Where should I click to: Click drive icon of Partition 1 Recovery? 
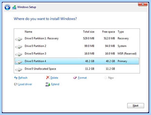tap(19, 39)
